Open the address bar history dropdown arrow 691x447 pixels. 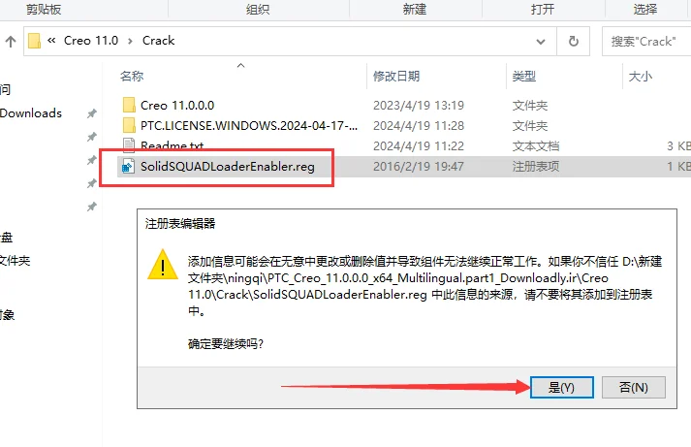(541, 42)
